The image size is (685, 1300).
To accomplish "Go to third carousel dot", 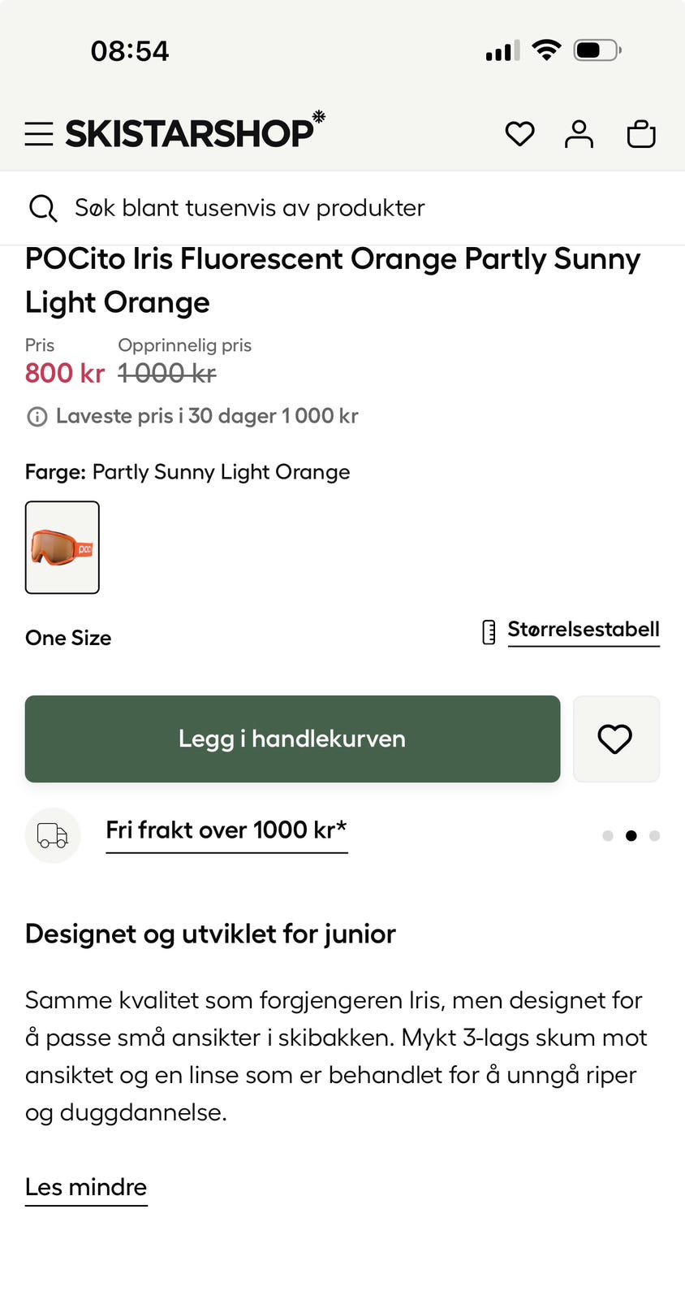I will (655, 836).
